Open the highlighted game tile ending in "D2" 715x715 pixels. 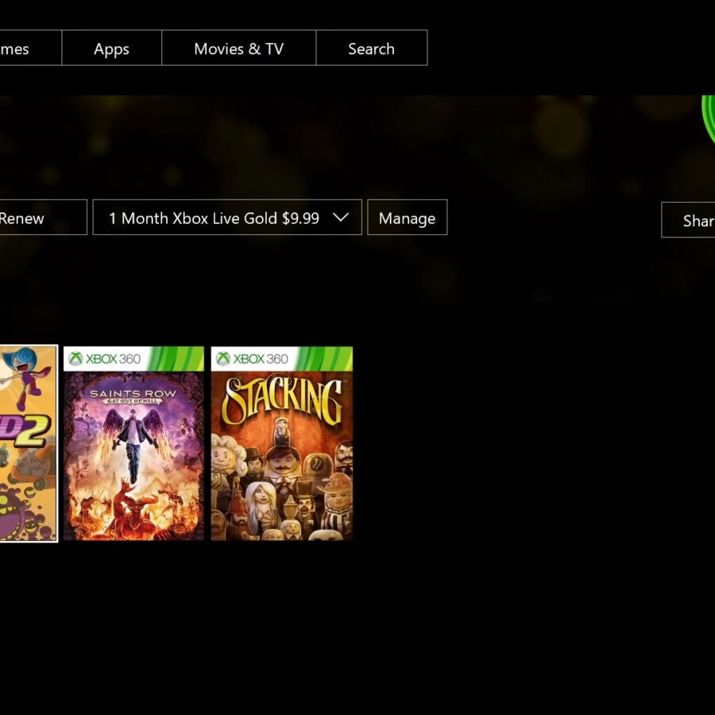(x=28, y=443)
